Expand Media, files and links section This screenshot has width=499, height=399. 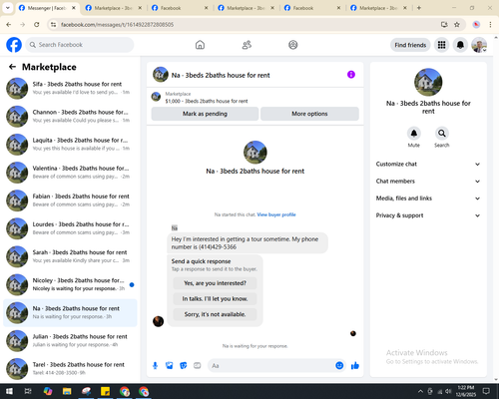[428, 199]
